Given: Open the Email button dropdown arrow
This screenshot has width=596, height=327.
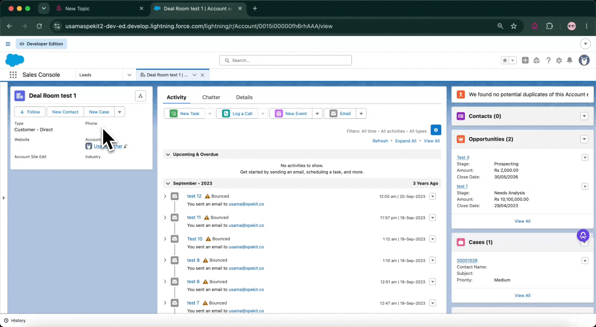Looking at the screenshot, I should 361,114.
